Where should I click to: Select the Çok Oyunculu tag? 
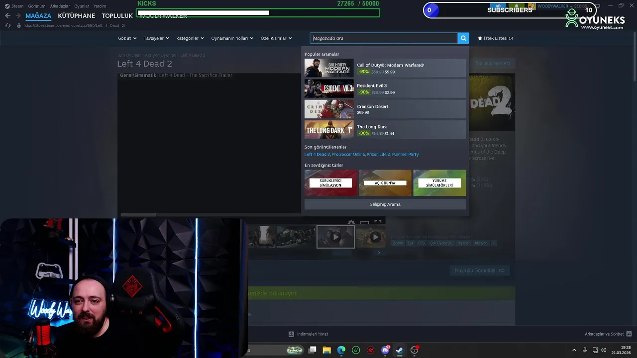[x=441, y=243]
